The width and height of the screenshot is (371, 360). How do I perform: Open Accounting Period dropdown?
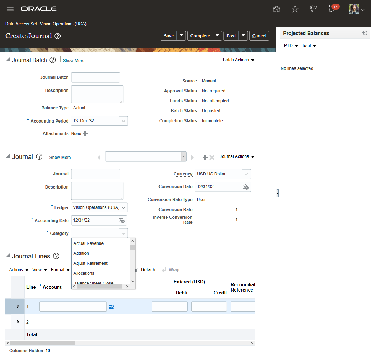(x=124, y=121)
